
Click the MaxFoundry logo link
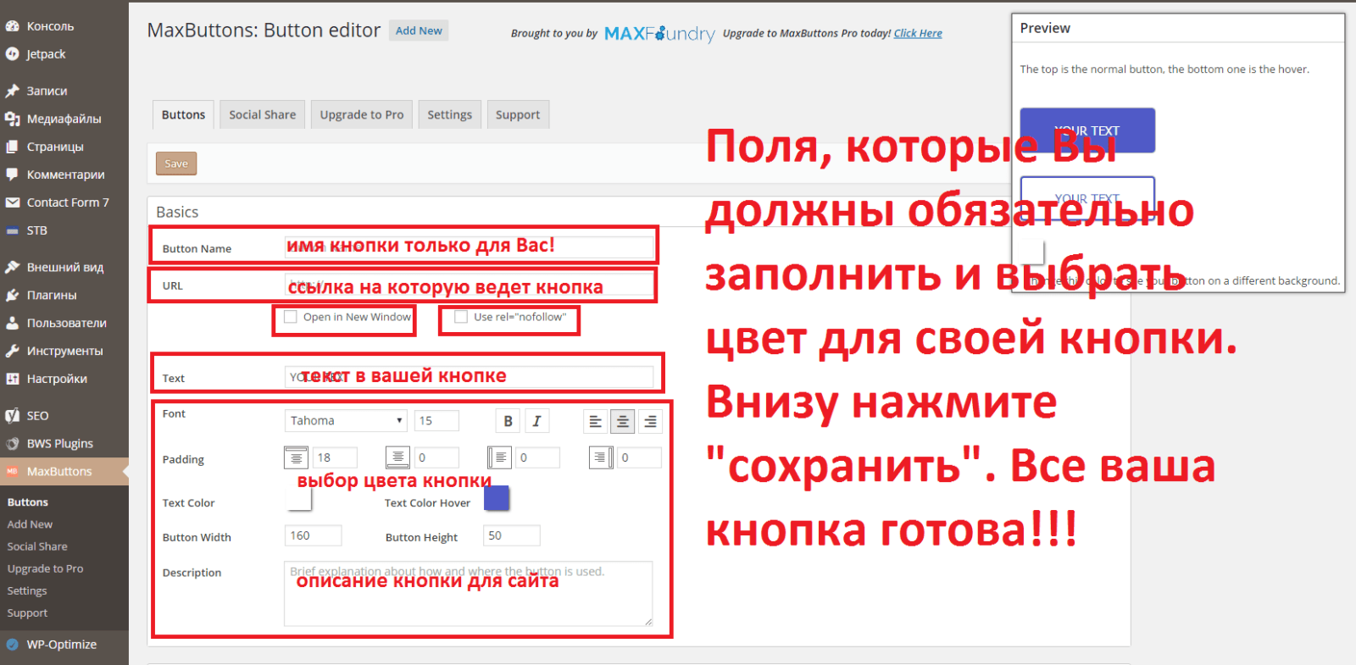(659, 33)
